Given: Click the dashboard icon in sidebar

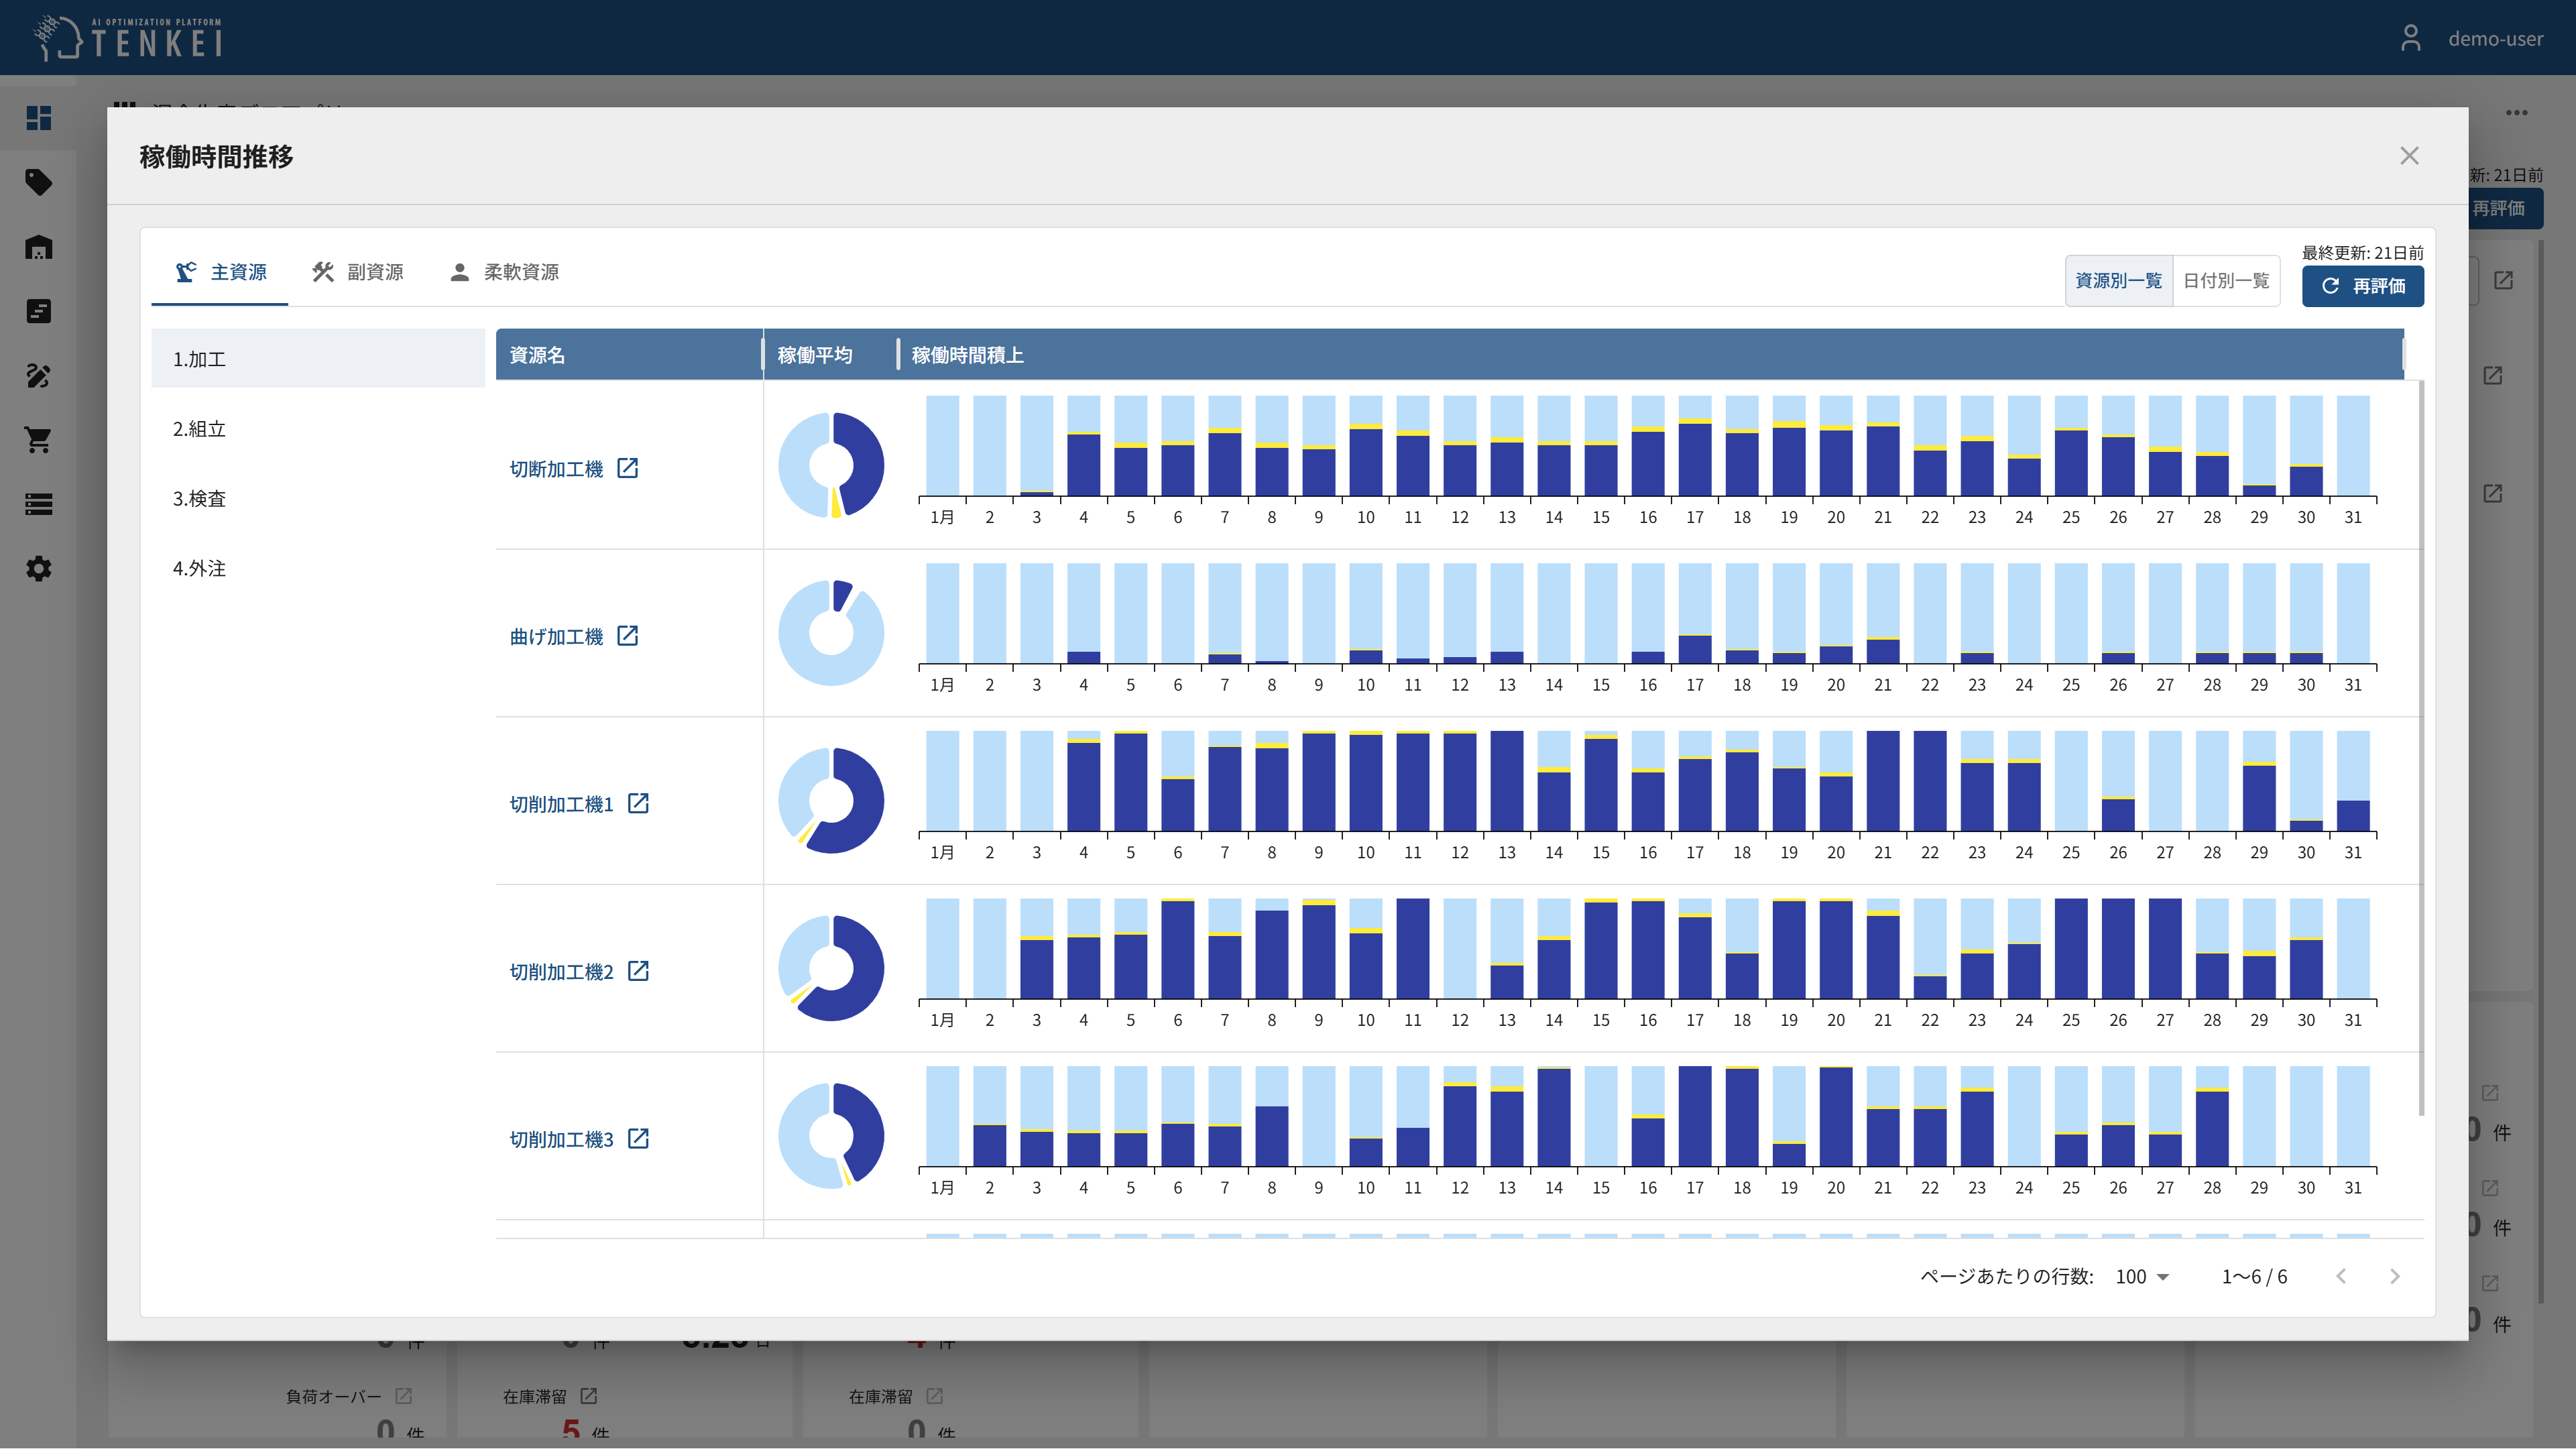Looking at the screenshot, I should [x=38, y=118].
